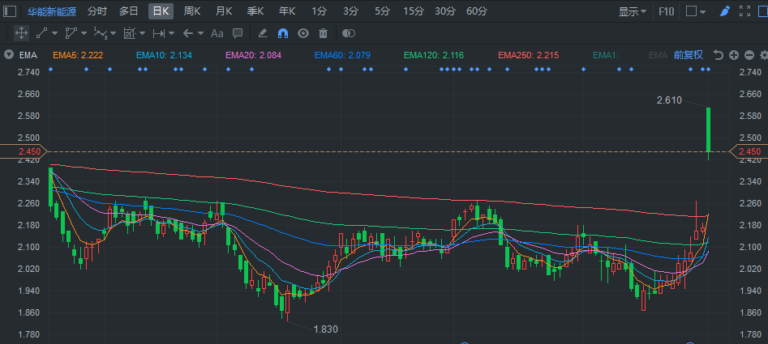The image size is (768, 344).
Task: Toggle the overlapping-circles overlay switch
Action: [x=349, y=33]
